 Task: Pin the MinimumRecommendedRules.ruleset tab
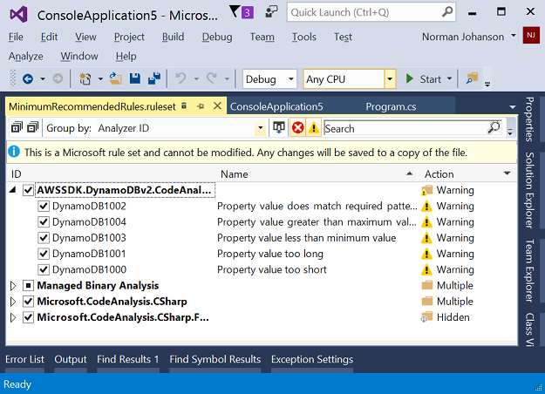201,106
